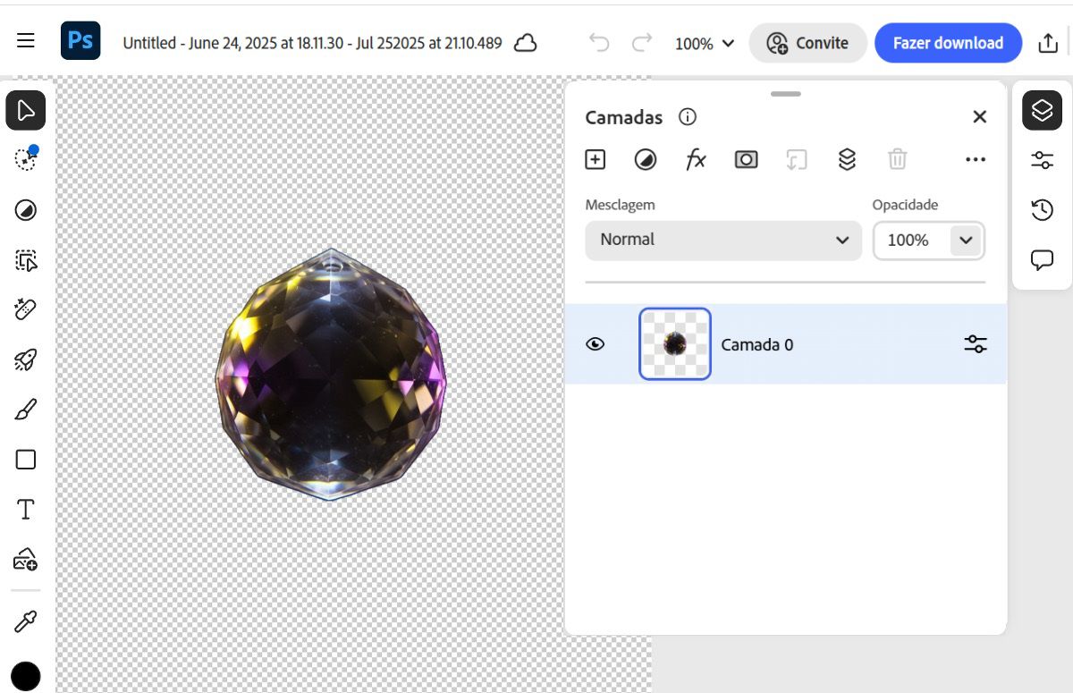
Task: Click the Photoshop Ps home logo
Action: tap(80, 41)
